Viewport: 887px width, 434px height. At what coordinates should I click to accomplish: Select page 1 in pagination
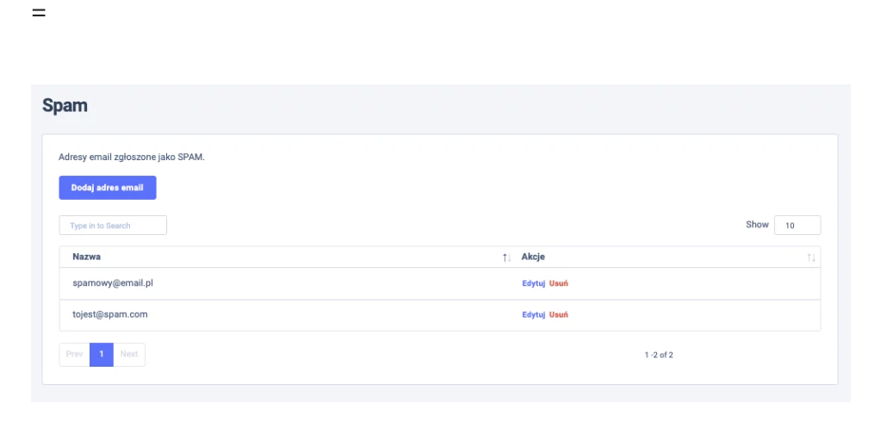(x=102, y=355)
